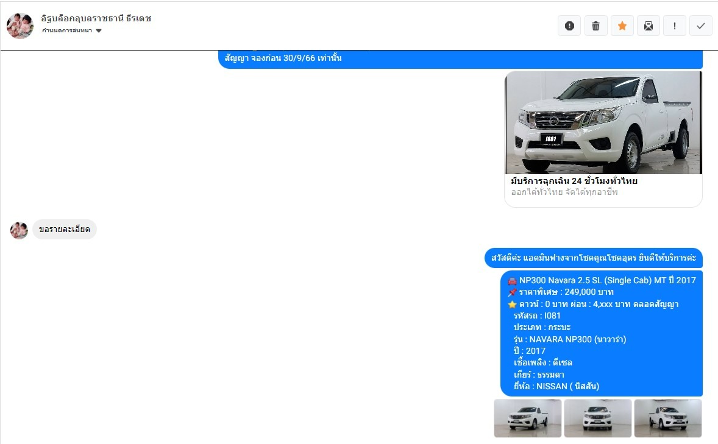This screenshot has height=444, width=718.
Task: Click the ดาวน์ : 0 บาท payment line
Action: [x=599, y=304]
